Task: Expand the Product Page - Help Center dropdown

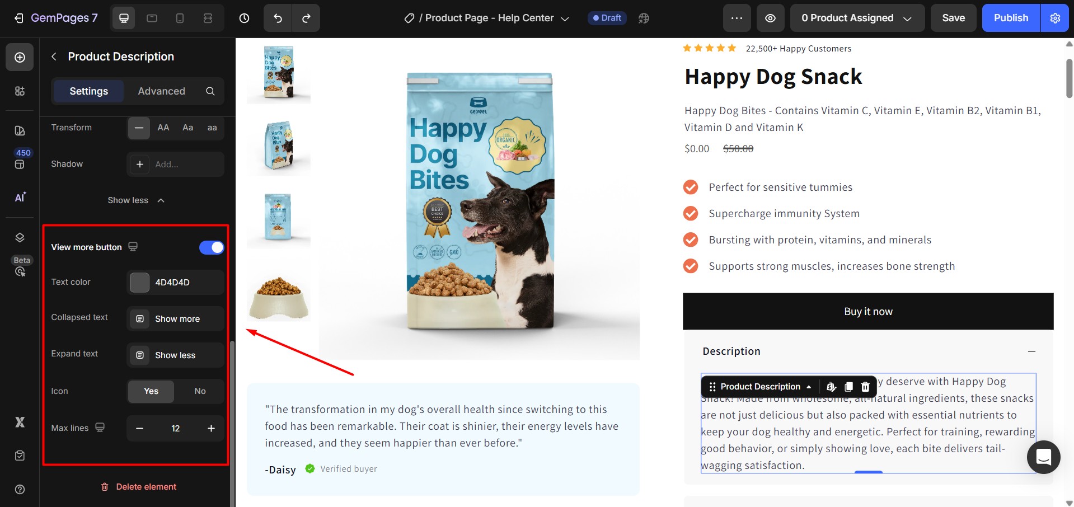Action: (565, 18)
